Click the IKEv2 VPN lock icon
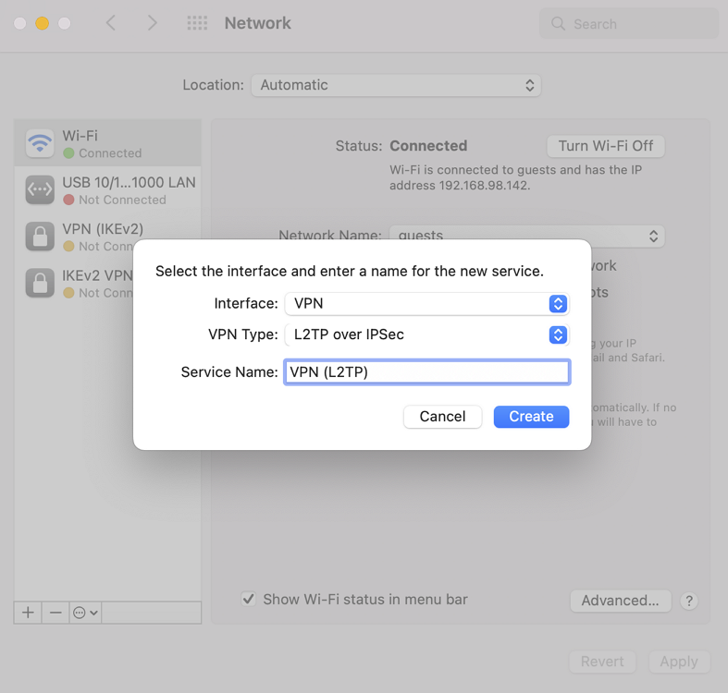Viewport: 728px width, 693px height. (40, 283)
